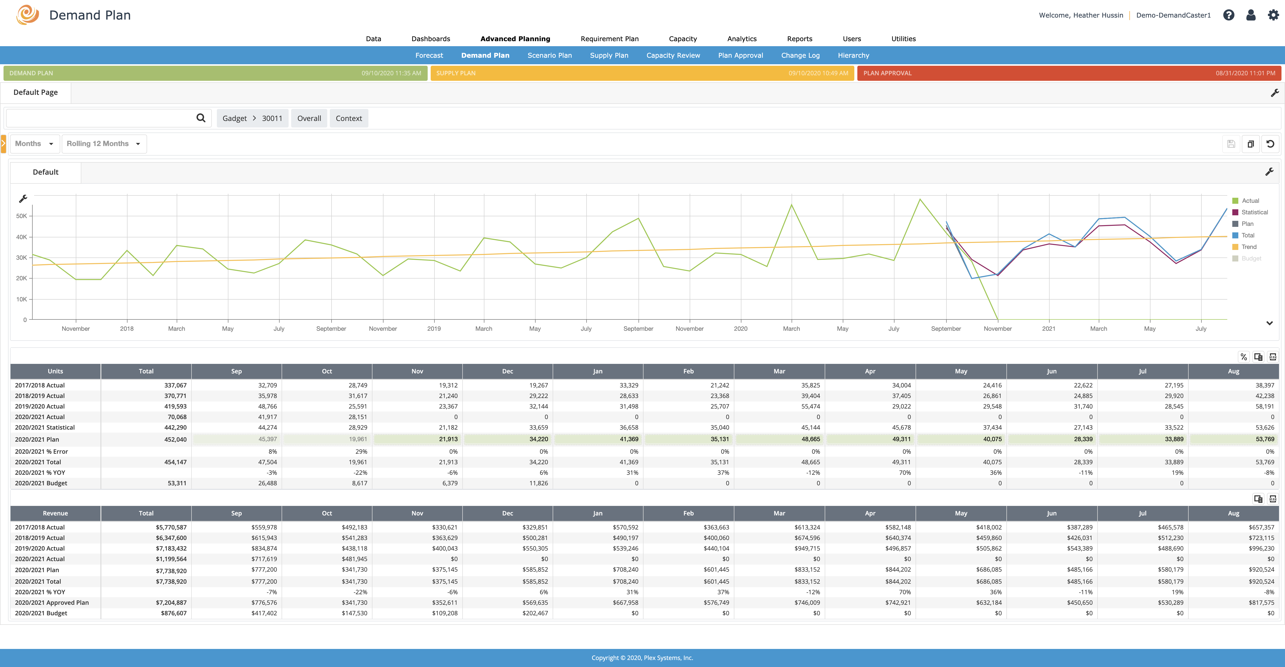Image resolution: width=1285 pixels, height=667 pixels.
Task: Open the Scenario Plan tab
Action: 549,55
